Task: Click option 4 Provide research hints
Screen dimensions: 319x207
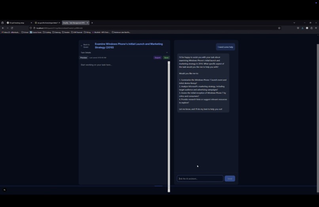Action: click(x=203, y=101)
